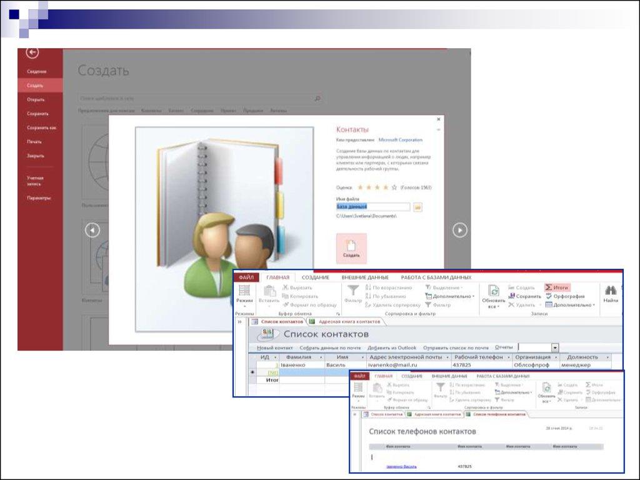Open the Отчеты combo box dropdown
The width and height of the screenshot is (640, 480).
pos(554,347)
